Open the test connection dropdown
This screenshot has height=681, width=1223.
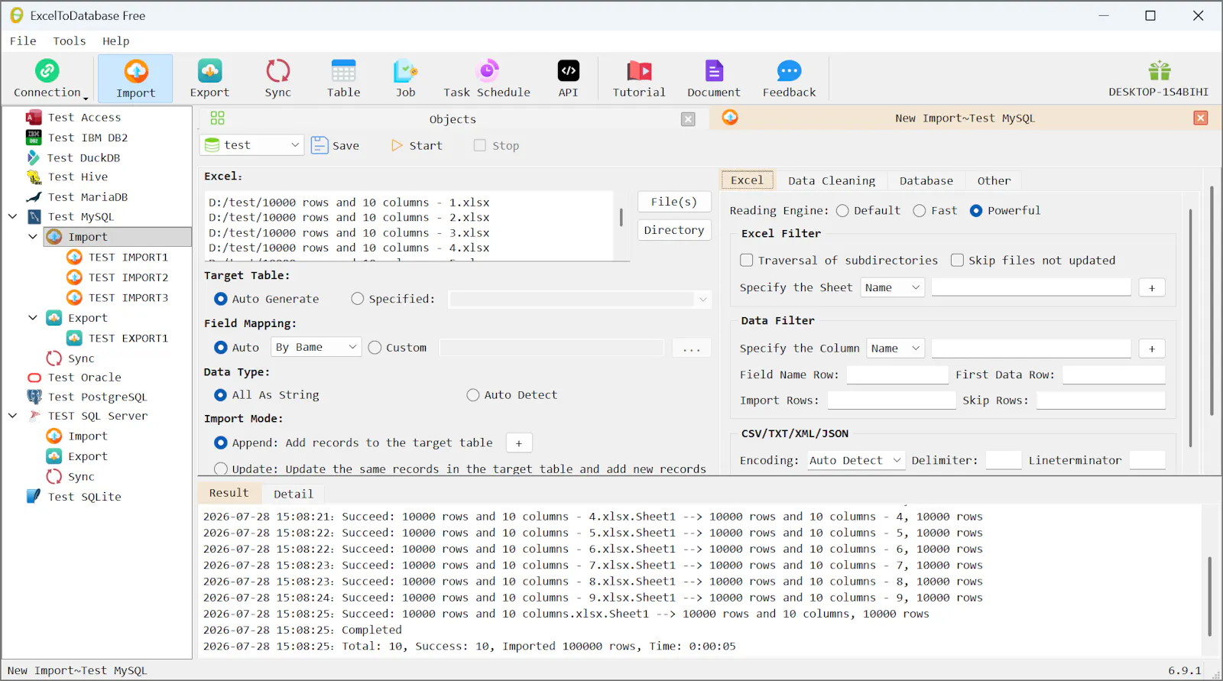click(252, 145)
